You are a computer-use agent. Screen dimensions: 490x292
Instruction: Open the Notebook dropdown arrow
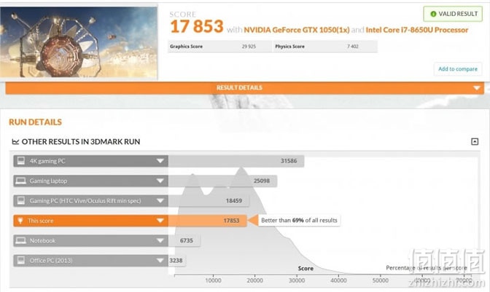coord(160,240)
